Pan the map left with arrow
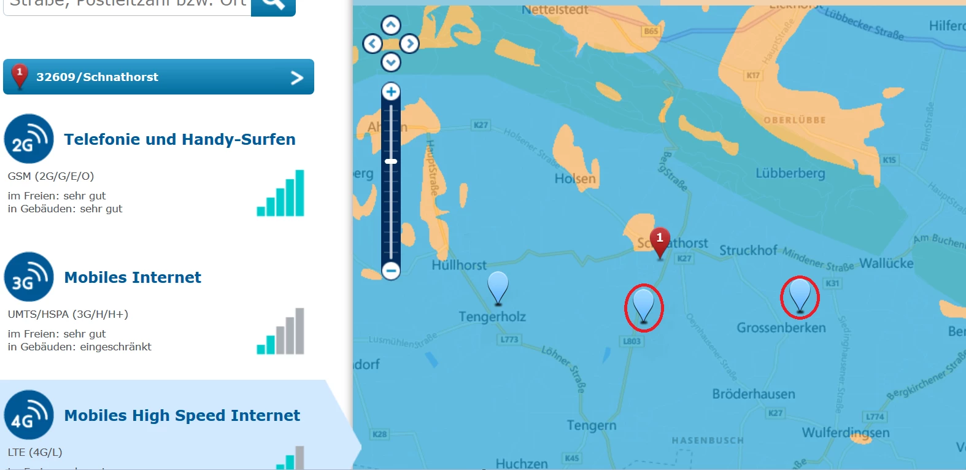966x470 pixels. 373,44
